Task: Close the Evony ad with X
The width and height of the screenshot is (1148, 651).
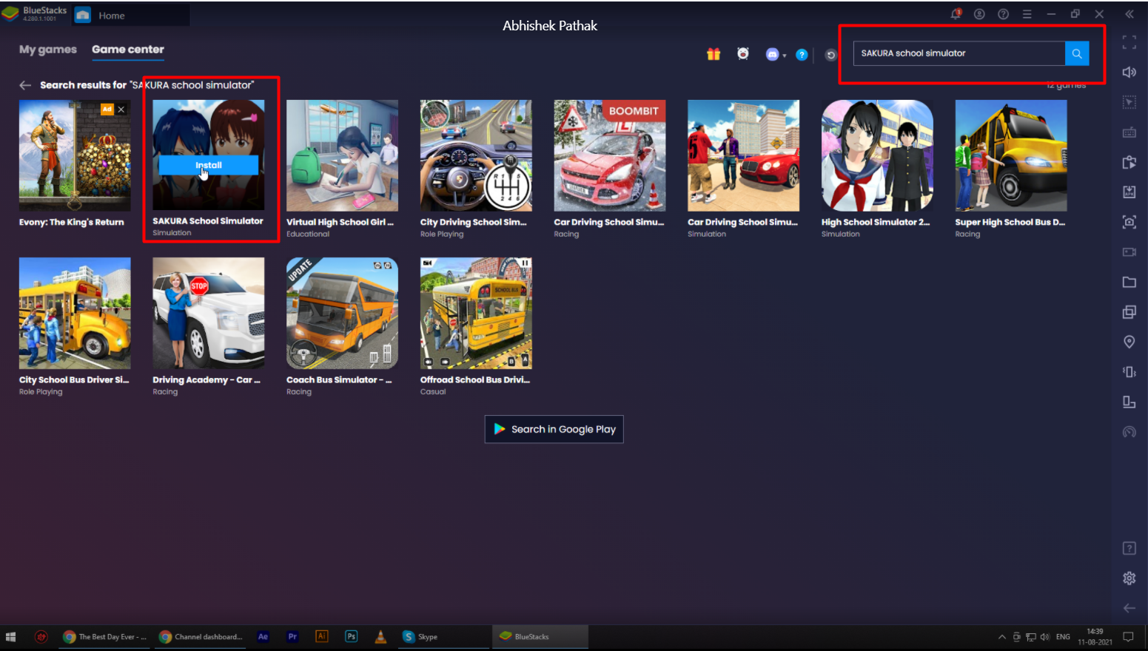Action: pos(121,109)
